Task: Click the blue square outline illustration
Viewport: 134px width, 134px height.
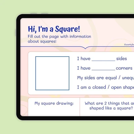Action: 52,73
